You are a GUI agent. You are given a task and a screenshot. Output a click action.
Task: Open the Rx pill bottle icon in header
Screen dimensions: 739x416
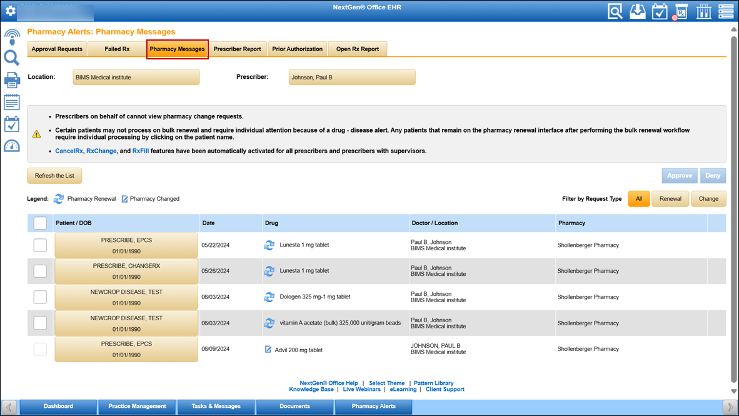point(681,12)
